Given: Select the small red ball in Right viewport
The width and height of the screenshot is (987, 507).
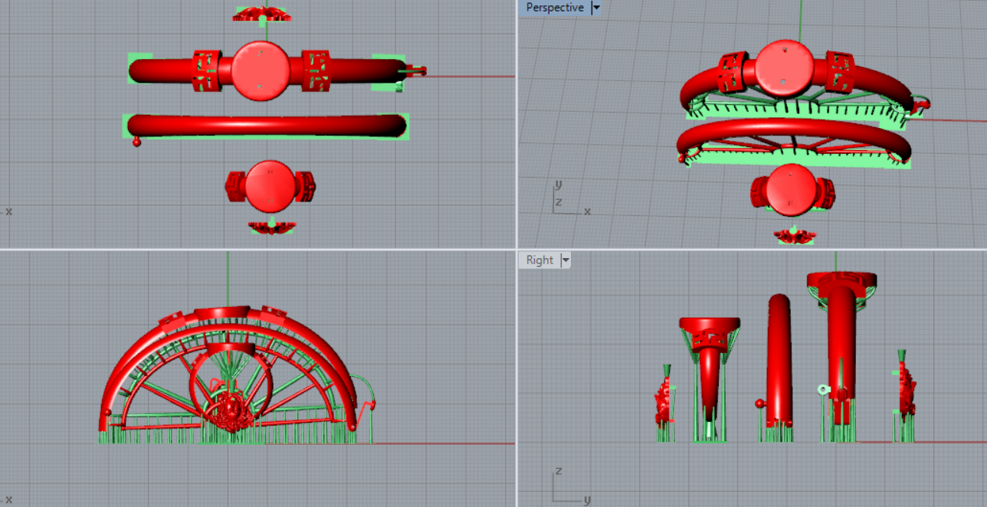Looking at the screenshot, I should 760,403.
